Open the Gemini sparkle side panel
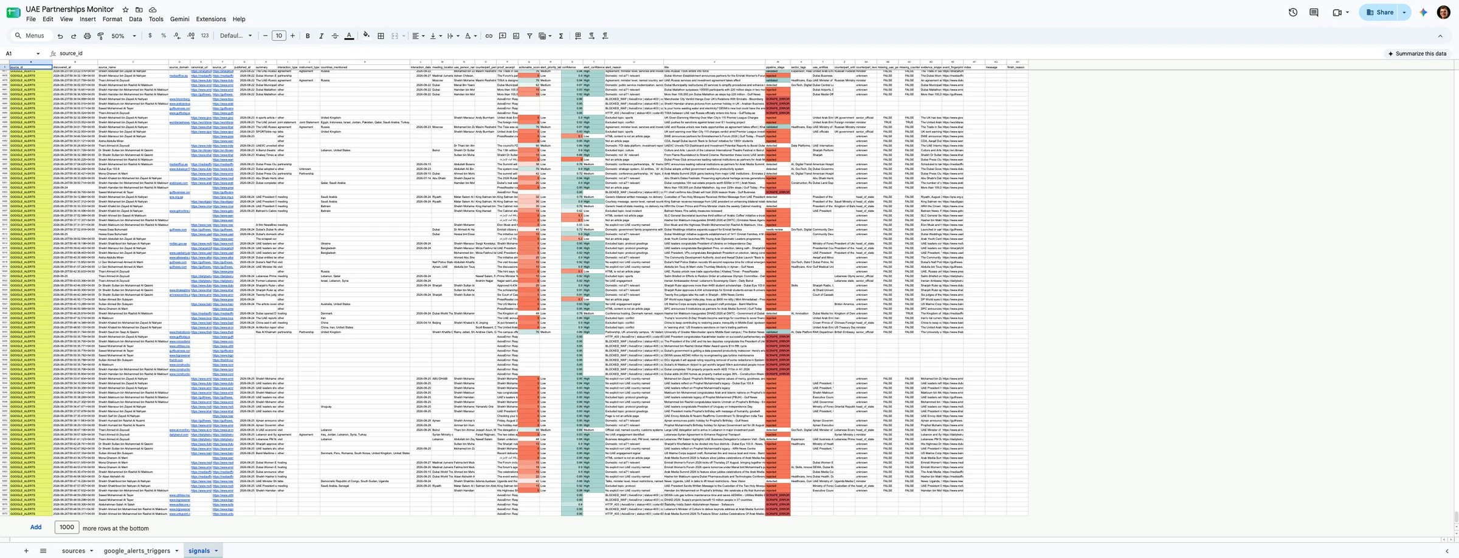This screenshot has width=1459, height=558. (x=1423, y=12)
